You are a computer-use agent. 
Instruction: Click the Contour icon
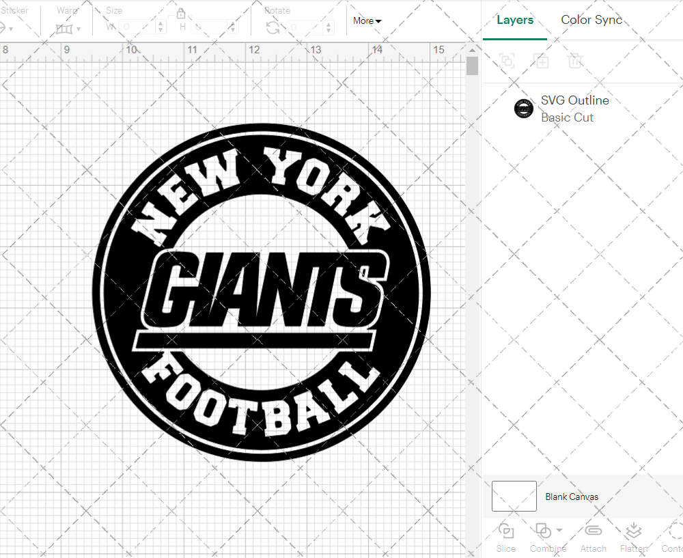click(675, 531)
